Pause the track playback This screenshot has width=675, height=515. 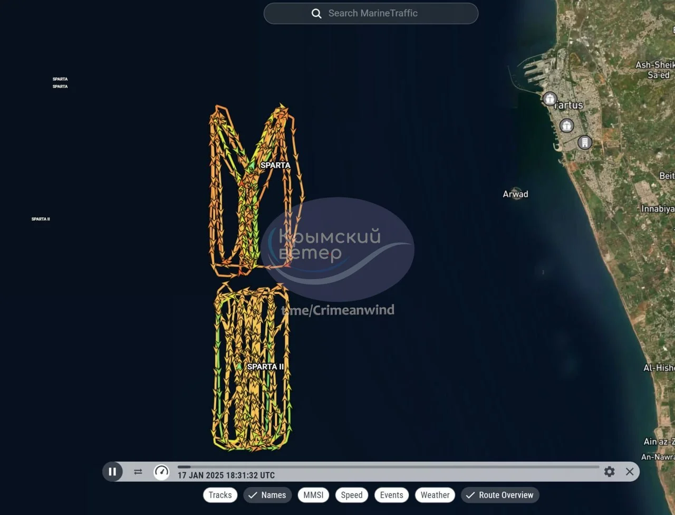tap(112, 471)
